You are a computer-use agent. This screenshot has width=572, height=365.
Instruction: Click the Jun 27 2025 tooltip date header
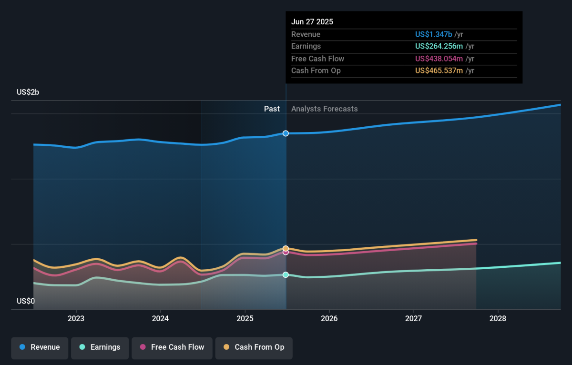[312, 22]
